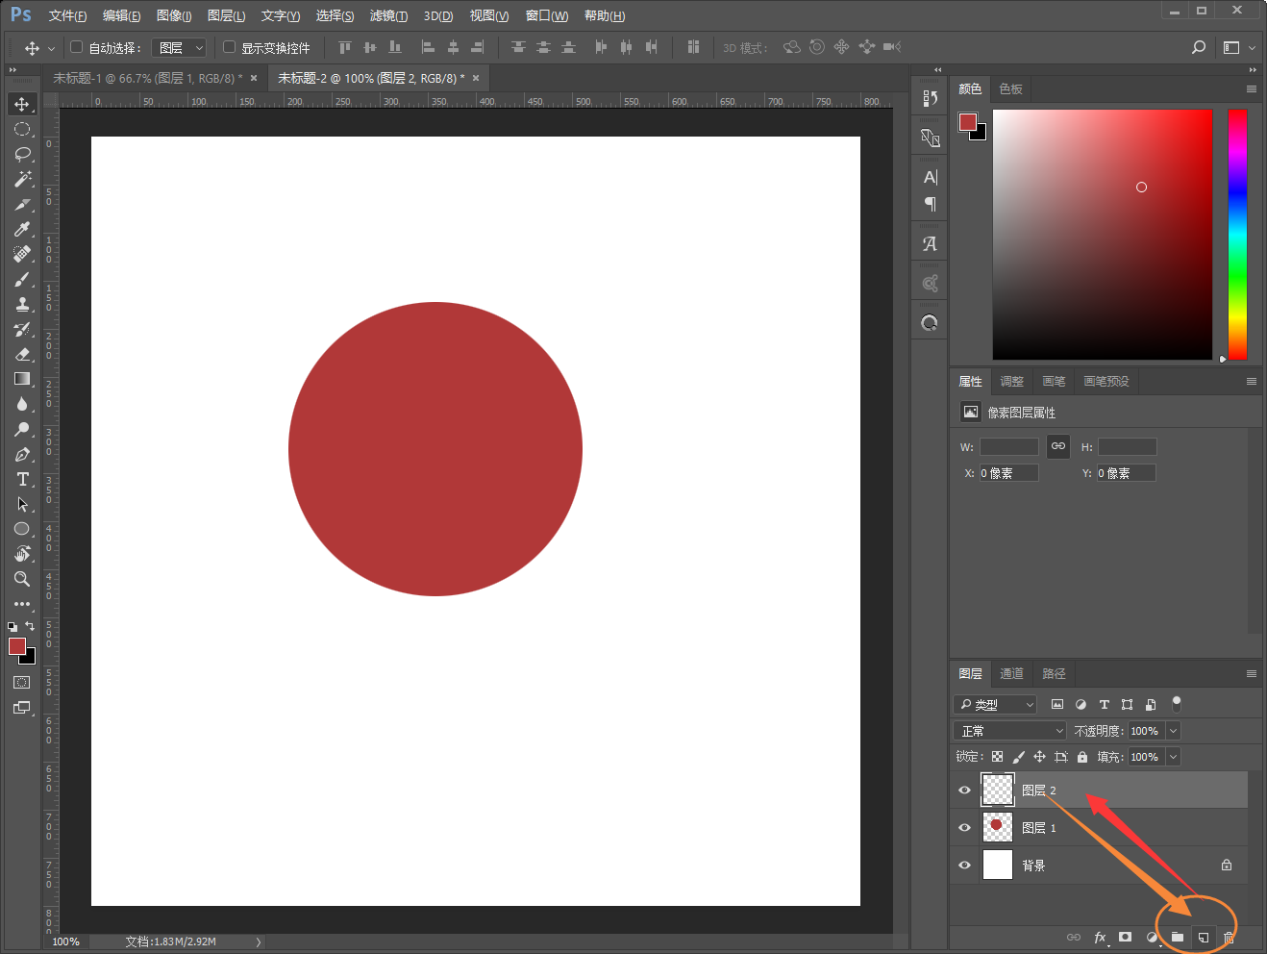
Task: Select the Hand tool
Action: [22, 554]
